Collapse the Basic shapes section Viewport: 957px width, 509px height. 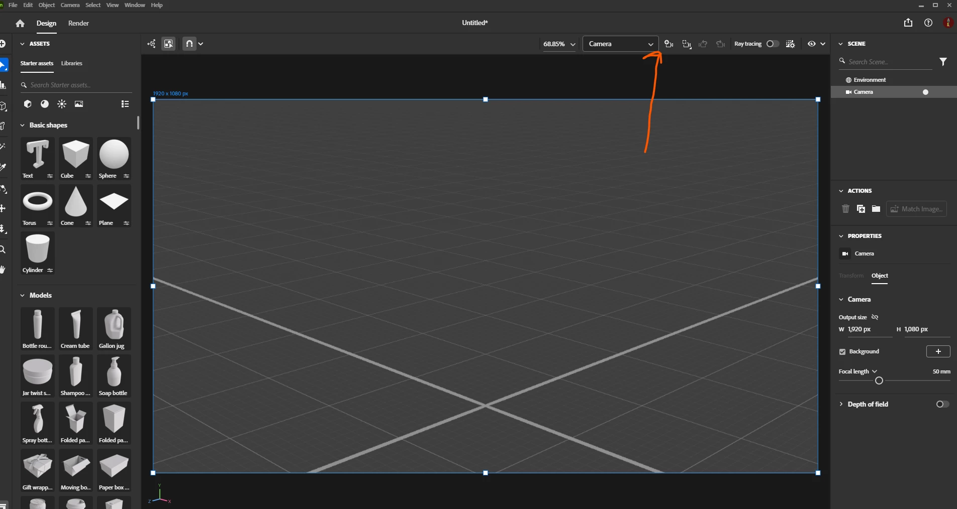click(22, 125)
